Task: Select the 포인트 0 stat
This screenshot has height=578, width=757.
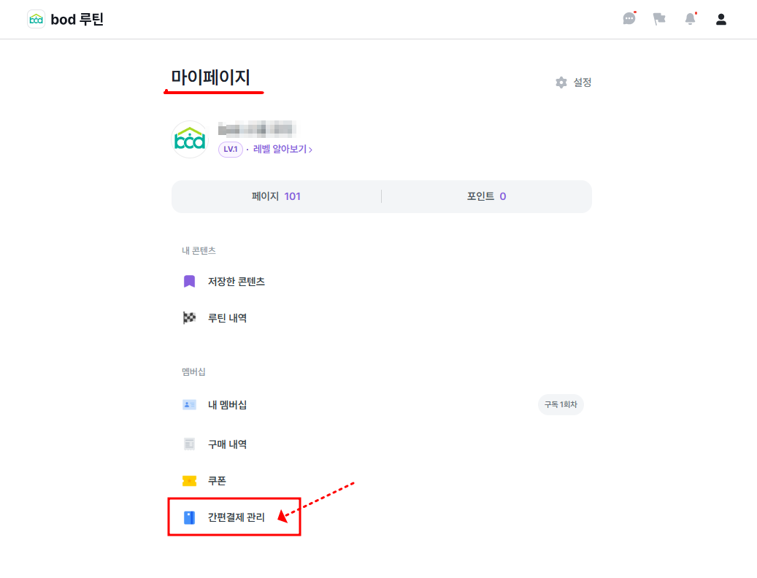Action: tap(486, 196)
